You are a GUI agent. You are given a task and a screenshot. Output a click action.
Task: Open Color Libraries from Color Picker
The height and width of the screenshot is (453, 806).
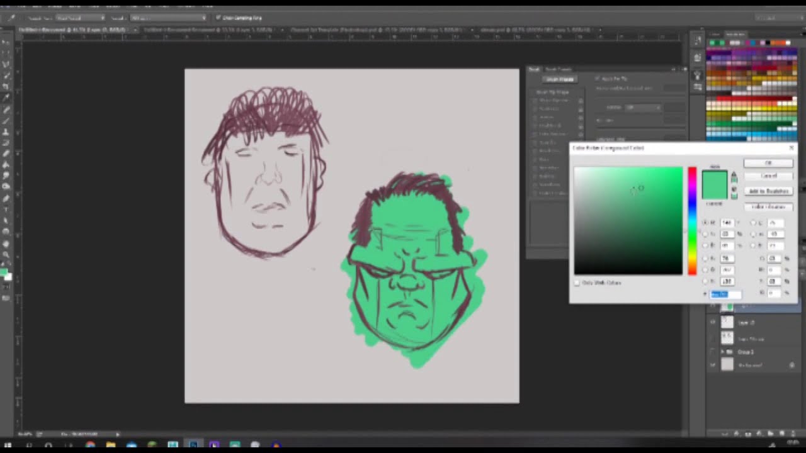[768, 207]
